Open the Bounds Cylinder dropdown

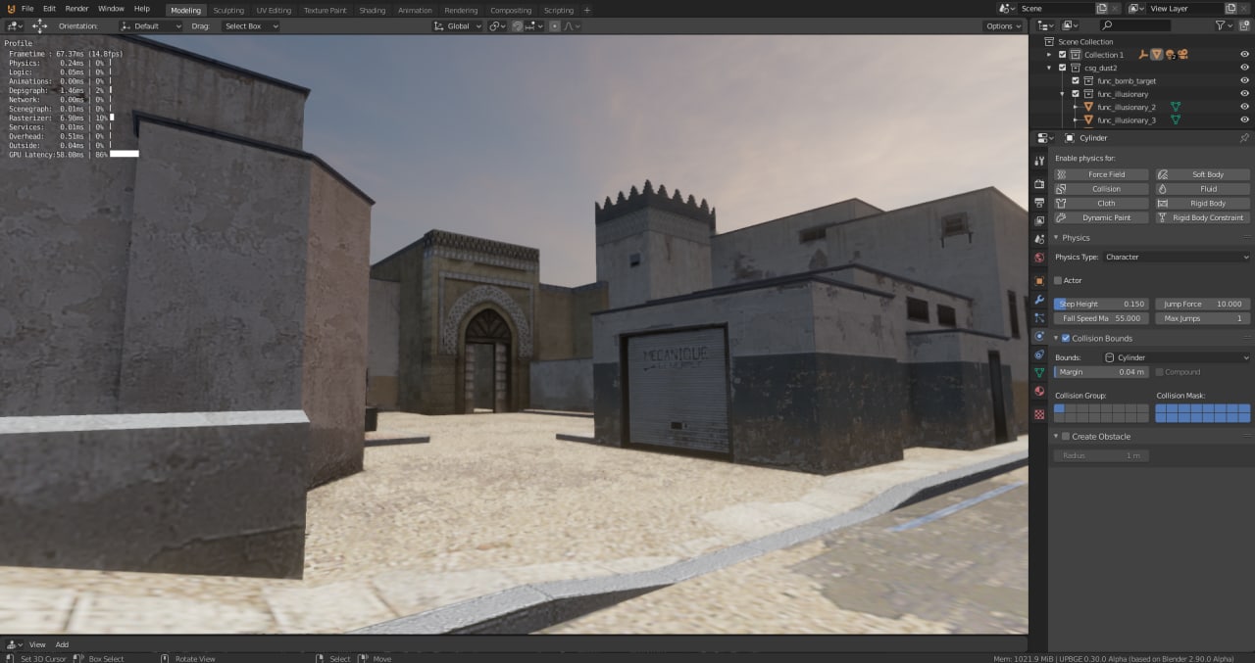point(1177,357)
